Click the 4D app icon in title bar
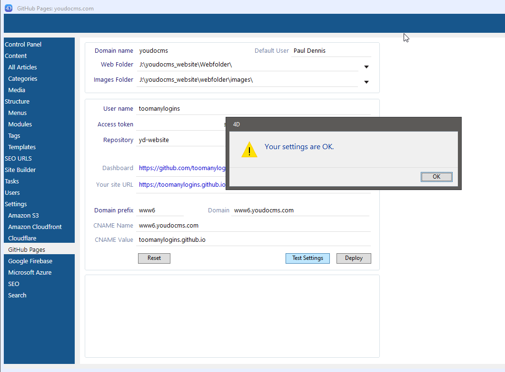 coord(9,8)
